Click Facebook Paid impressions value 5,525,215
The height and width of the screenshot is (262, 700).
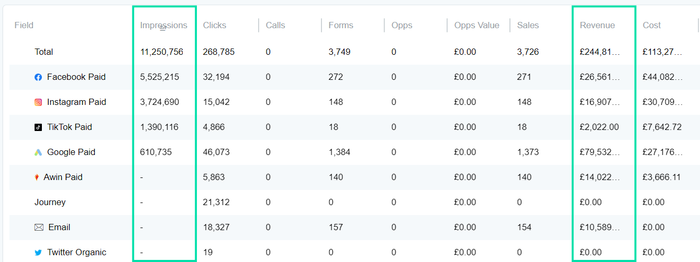tap(160, 77)
